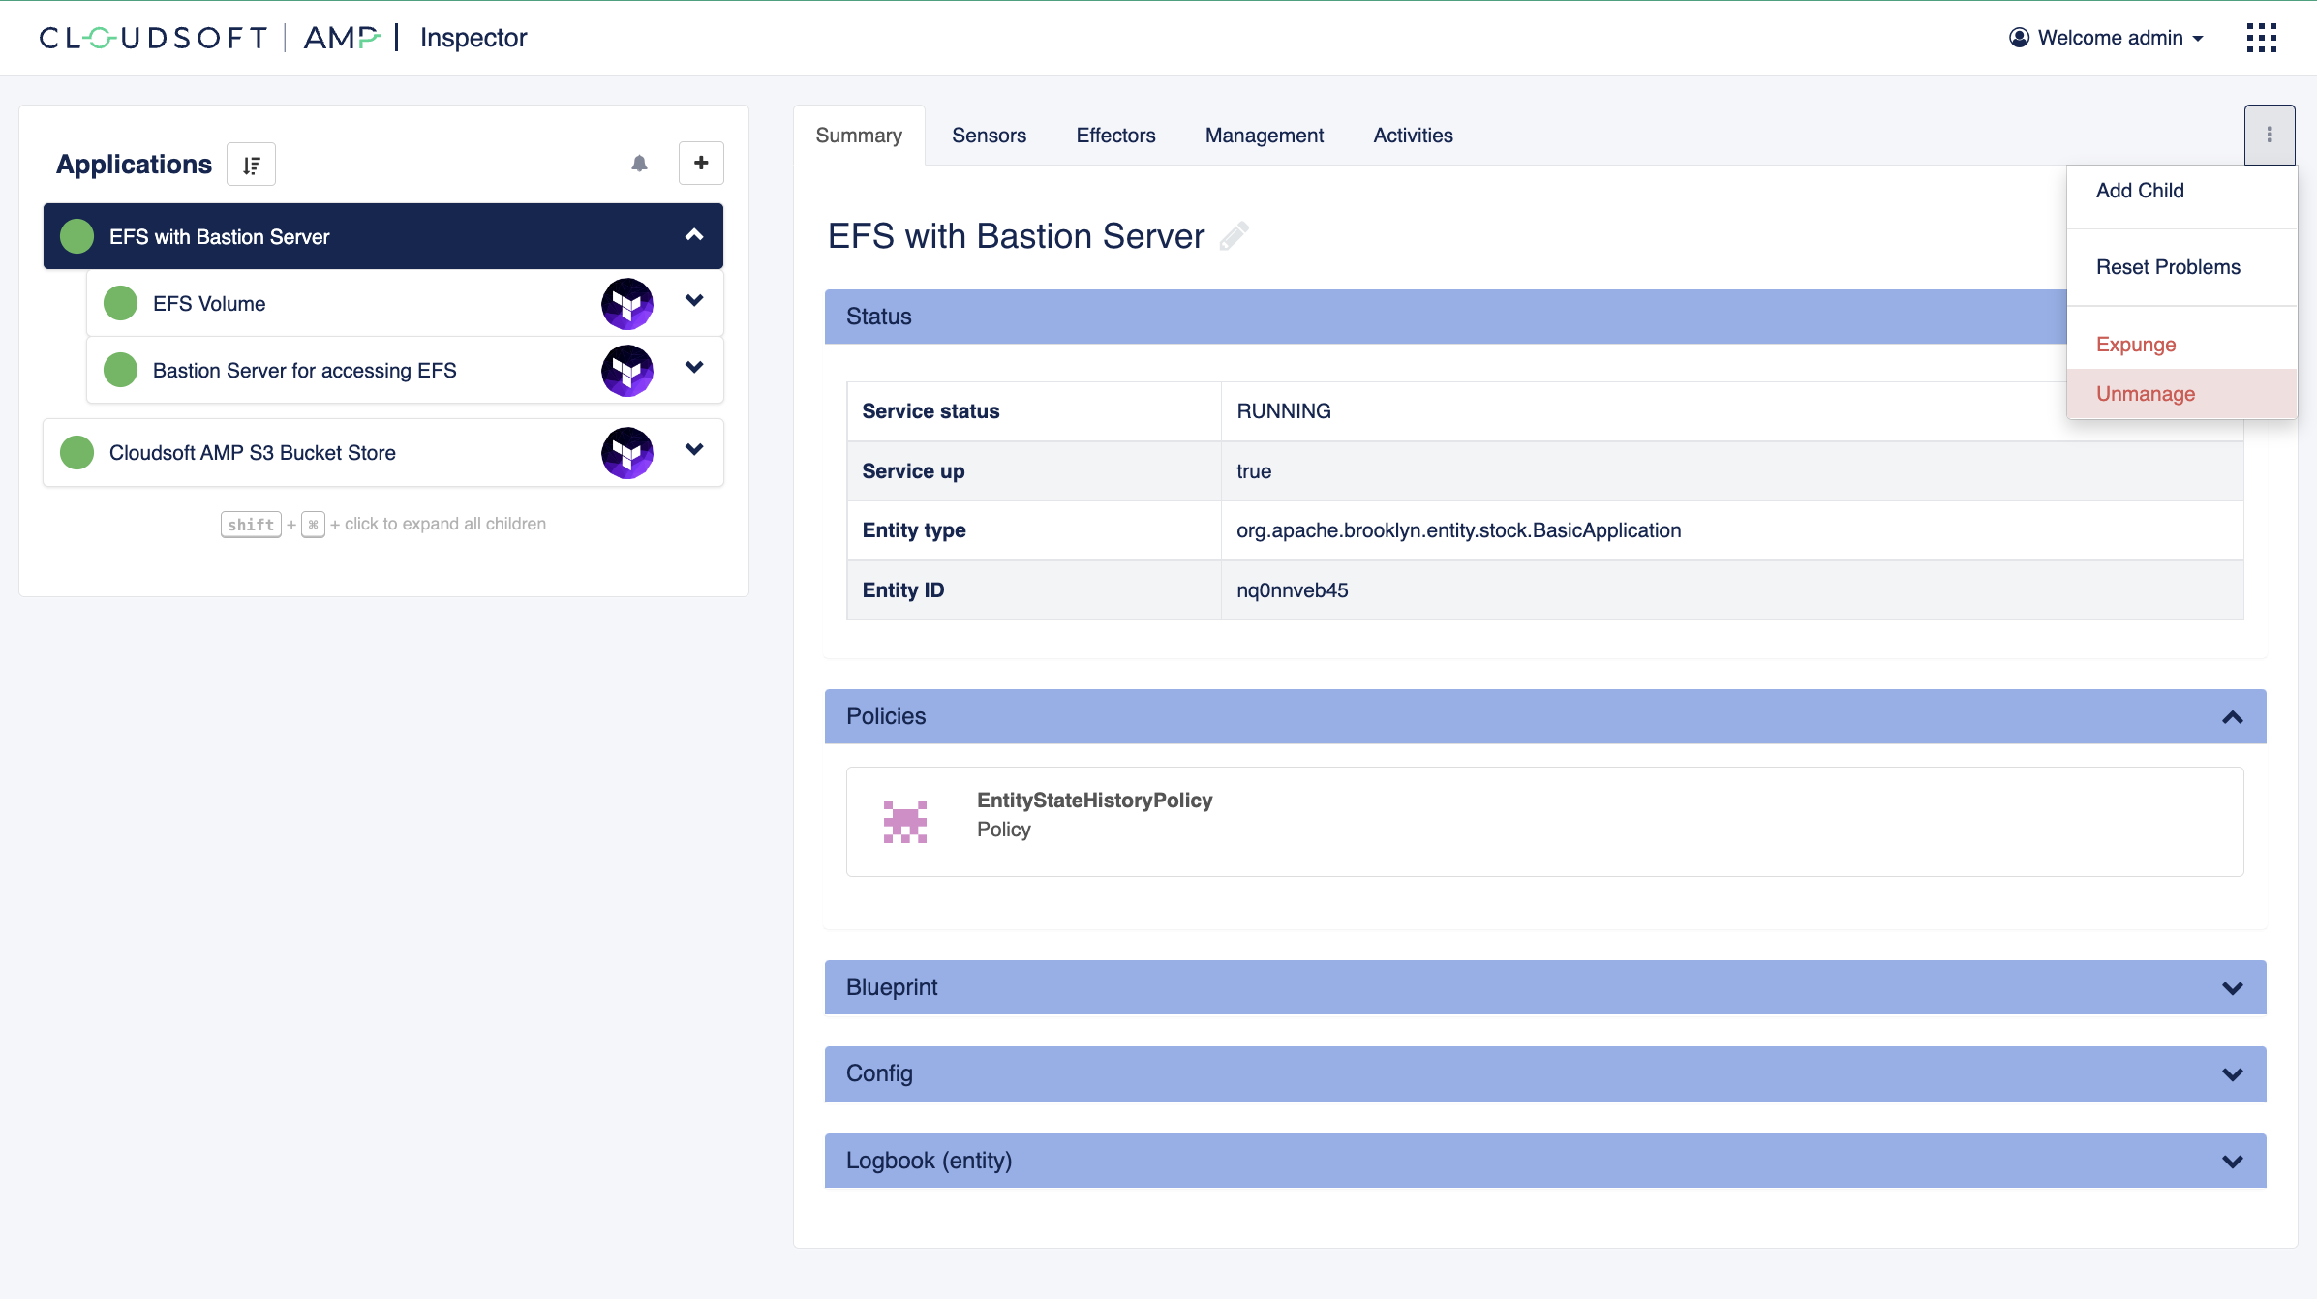Viewport: 2317px width, 1299px height.
Task: Expand the Blueprint section
Action: (x=2233, y=988)
